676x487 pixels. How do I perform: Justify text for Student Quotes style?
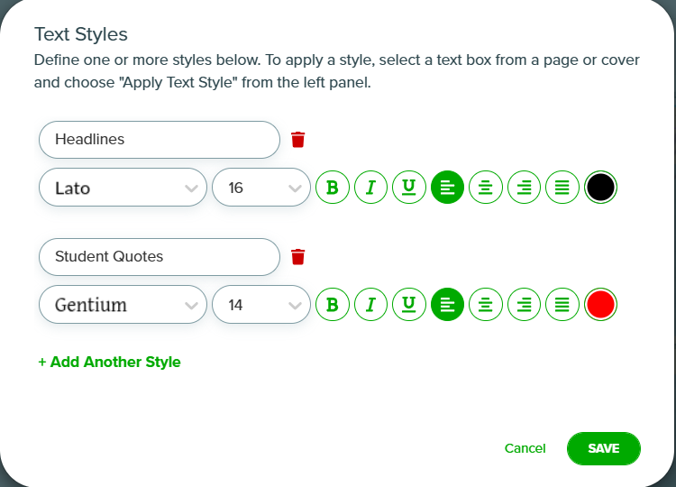[562, 305]
